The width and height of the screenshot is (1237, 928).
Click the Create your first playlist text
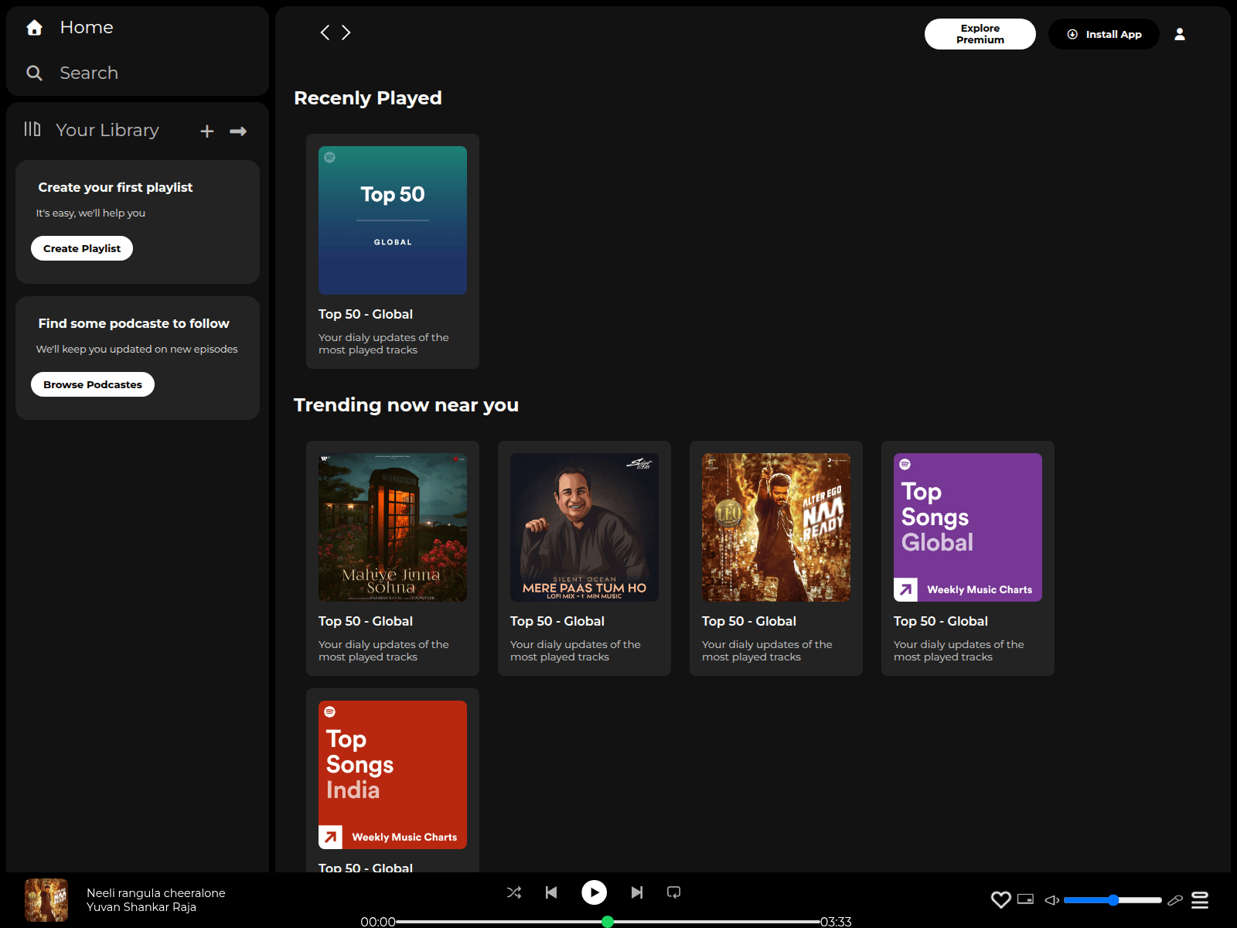pos(115,187)
